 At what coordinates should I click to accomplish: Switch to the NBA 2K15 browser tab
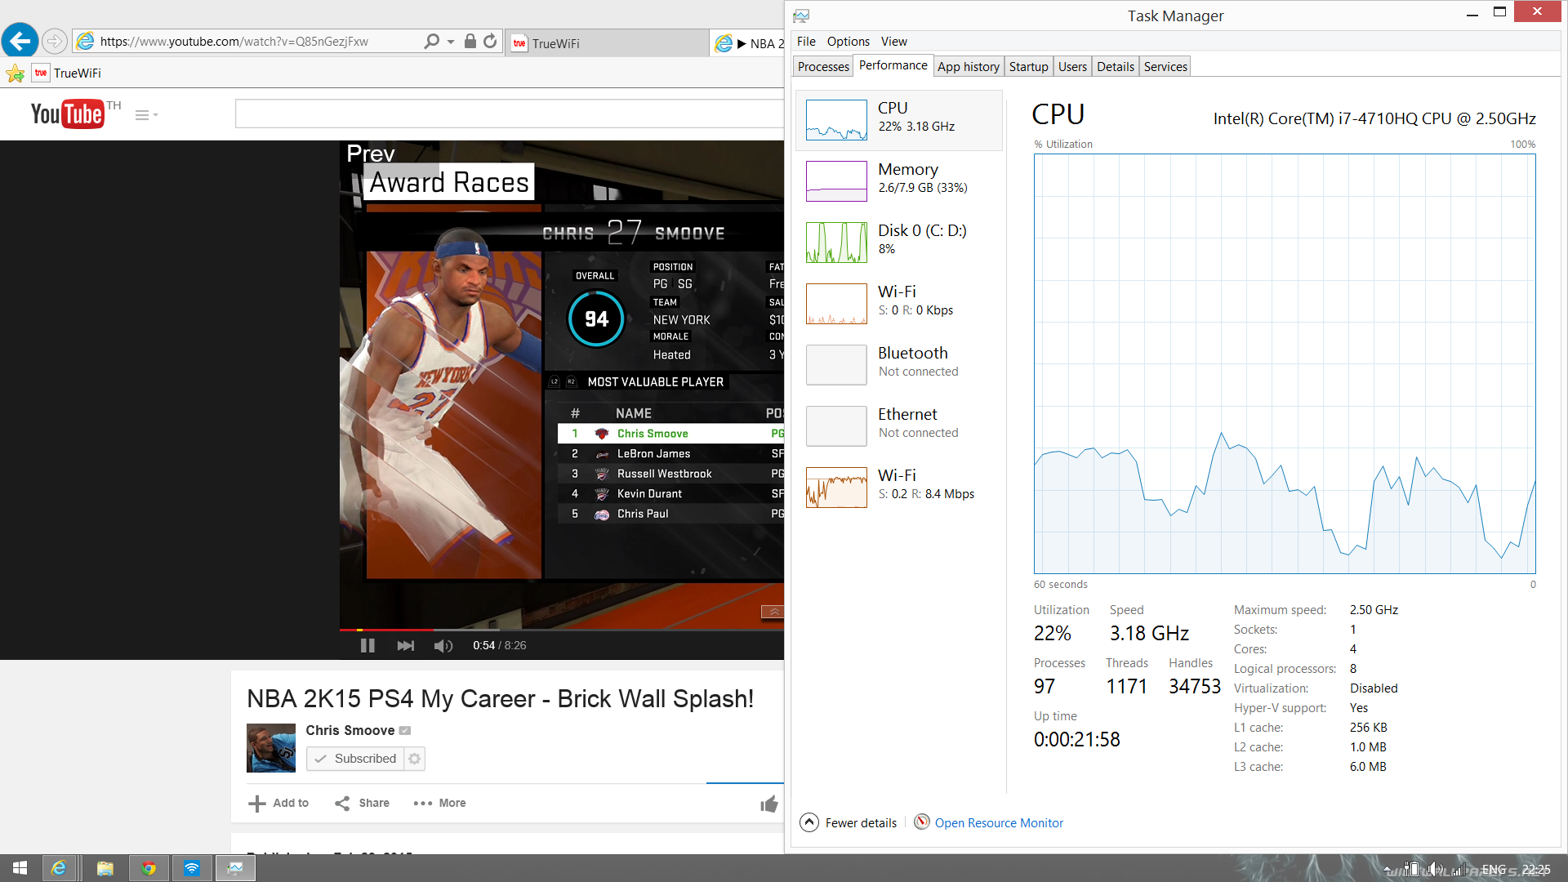[748, 43]
